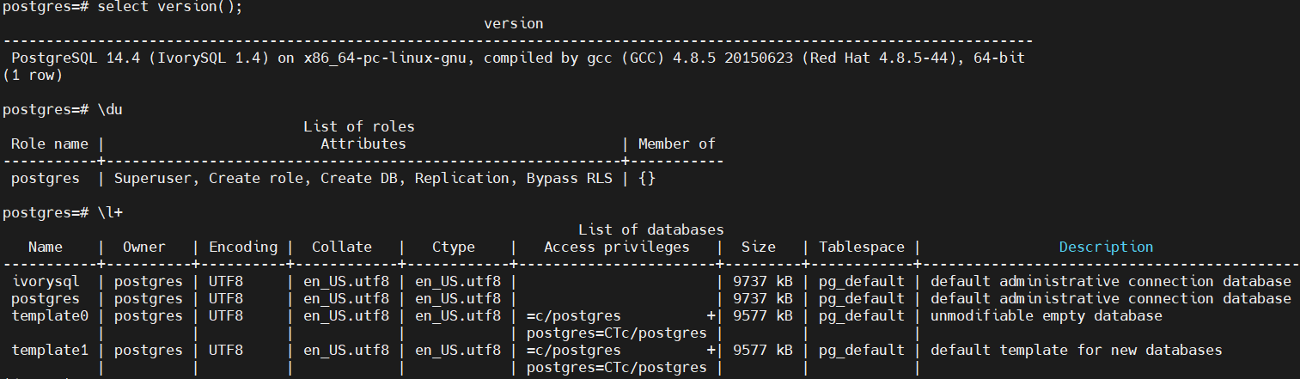Click "default template for new databases" text
Screen dimensions: 1300x379
click(x=1076, y=351)
